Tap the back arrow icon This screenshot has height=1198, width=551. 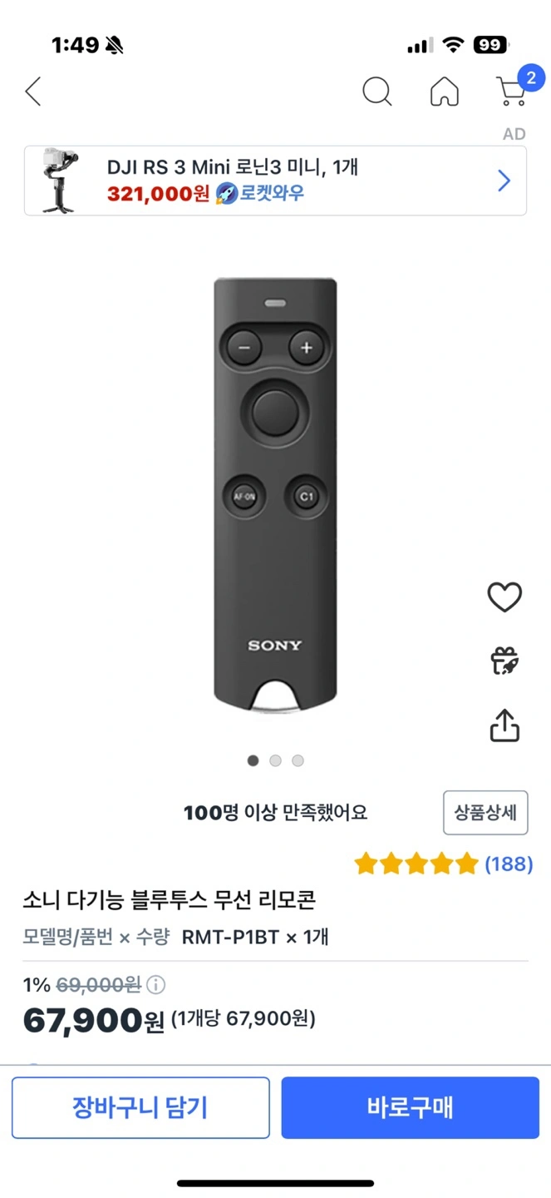coord(33,92)
